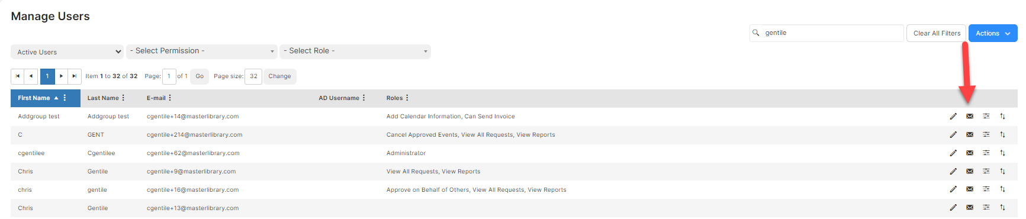Screen dimensions: 1026x219
Task: Open the Select Role dropdown
Action: [355, 51]
